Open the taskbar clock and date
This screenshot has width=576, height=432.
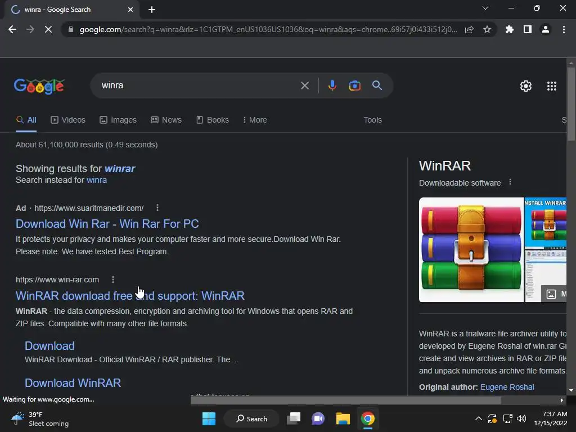pyautogui.click(x=550, y=418)
